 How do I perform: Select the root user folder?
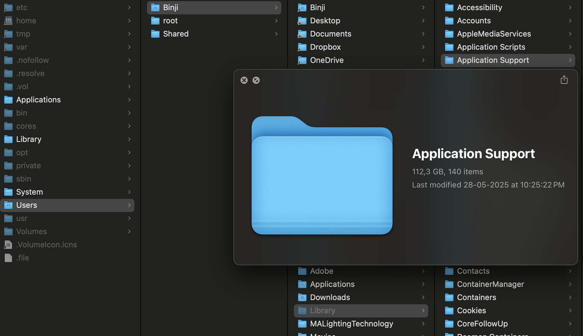click(170, 21)
